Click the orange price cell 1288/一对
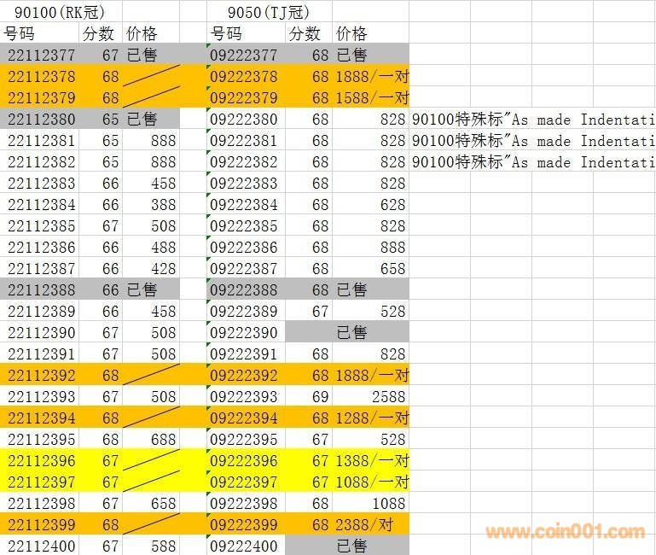 click(371, 418)
